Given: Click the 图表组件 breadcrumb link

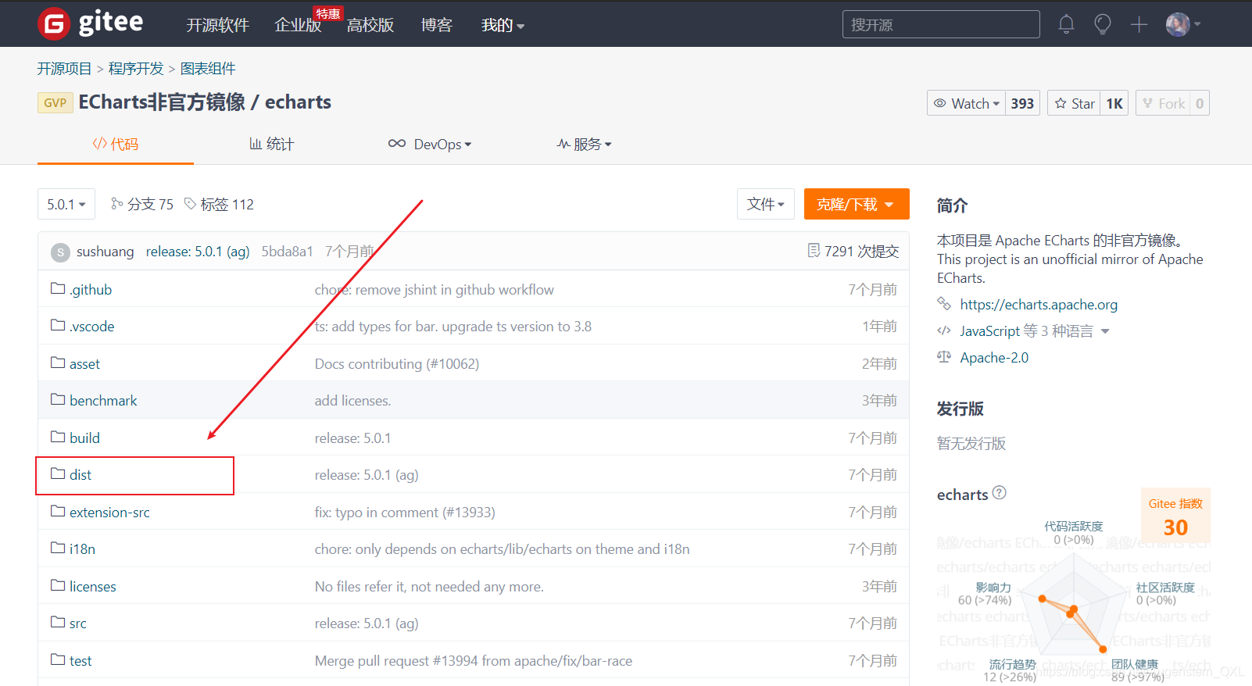Looking at the screenshot, I should (x=208, y=69).
